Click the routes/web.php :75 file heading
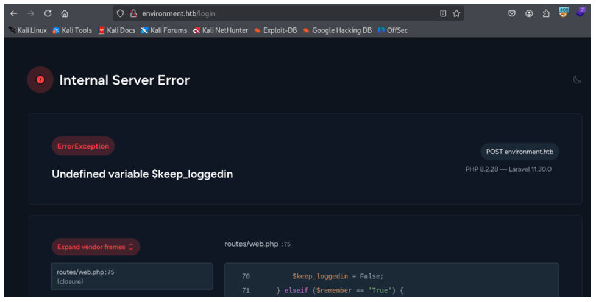 pyautogui.click(x=257, y=244)
